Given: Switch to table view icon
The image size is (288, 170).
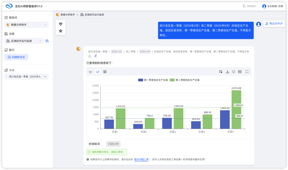Looking at the screenshot, I should [105, 72].
